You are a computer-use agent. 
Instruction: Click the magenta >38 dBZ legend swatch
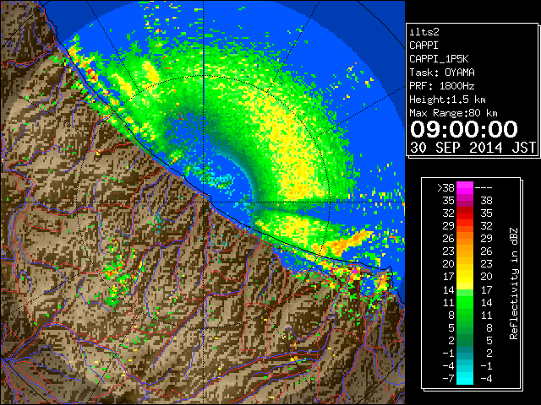[x=465, y=187]
